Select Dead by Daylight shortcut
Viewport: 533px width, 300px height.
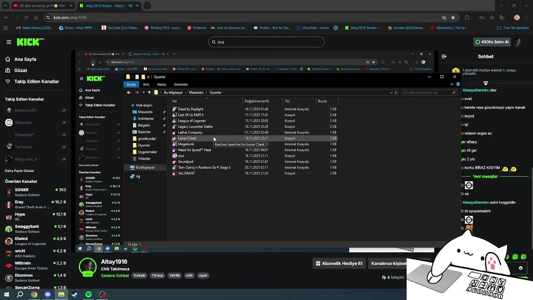190,109
